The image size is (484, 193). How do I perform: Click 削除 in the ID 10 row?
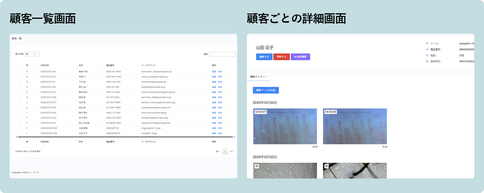click(220, 97)
